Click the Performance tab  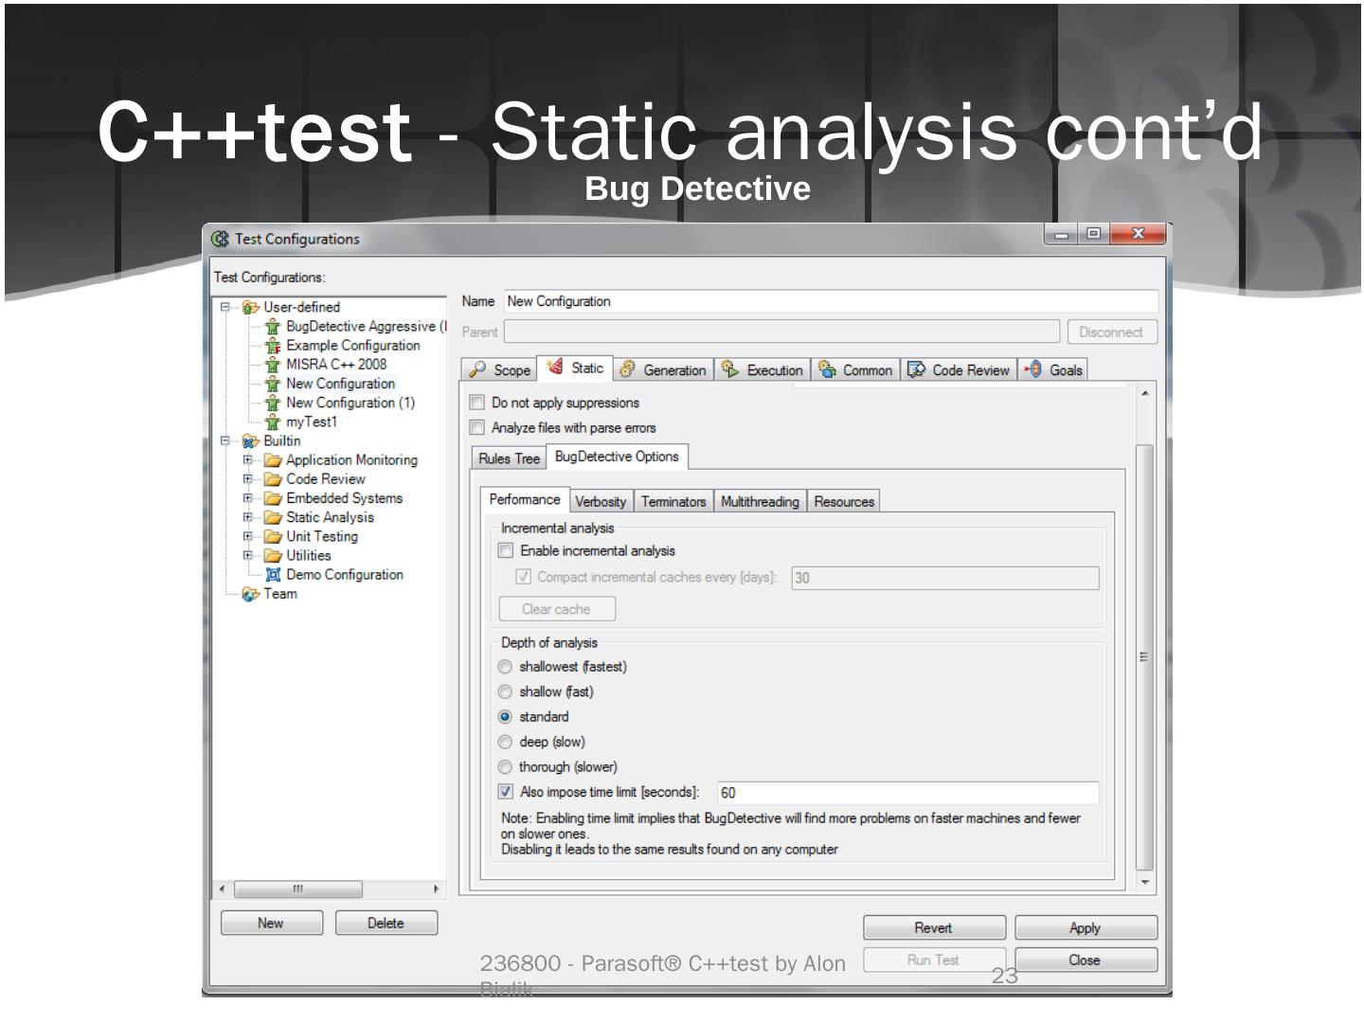pyautogui.click(x=525, y=499)
